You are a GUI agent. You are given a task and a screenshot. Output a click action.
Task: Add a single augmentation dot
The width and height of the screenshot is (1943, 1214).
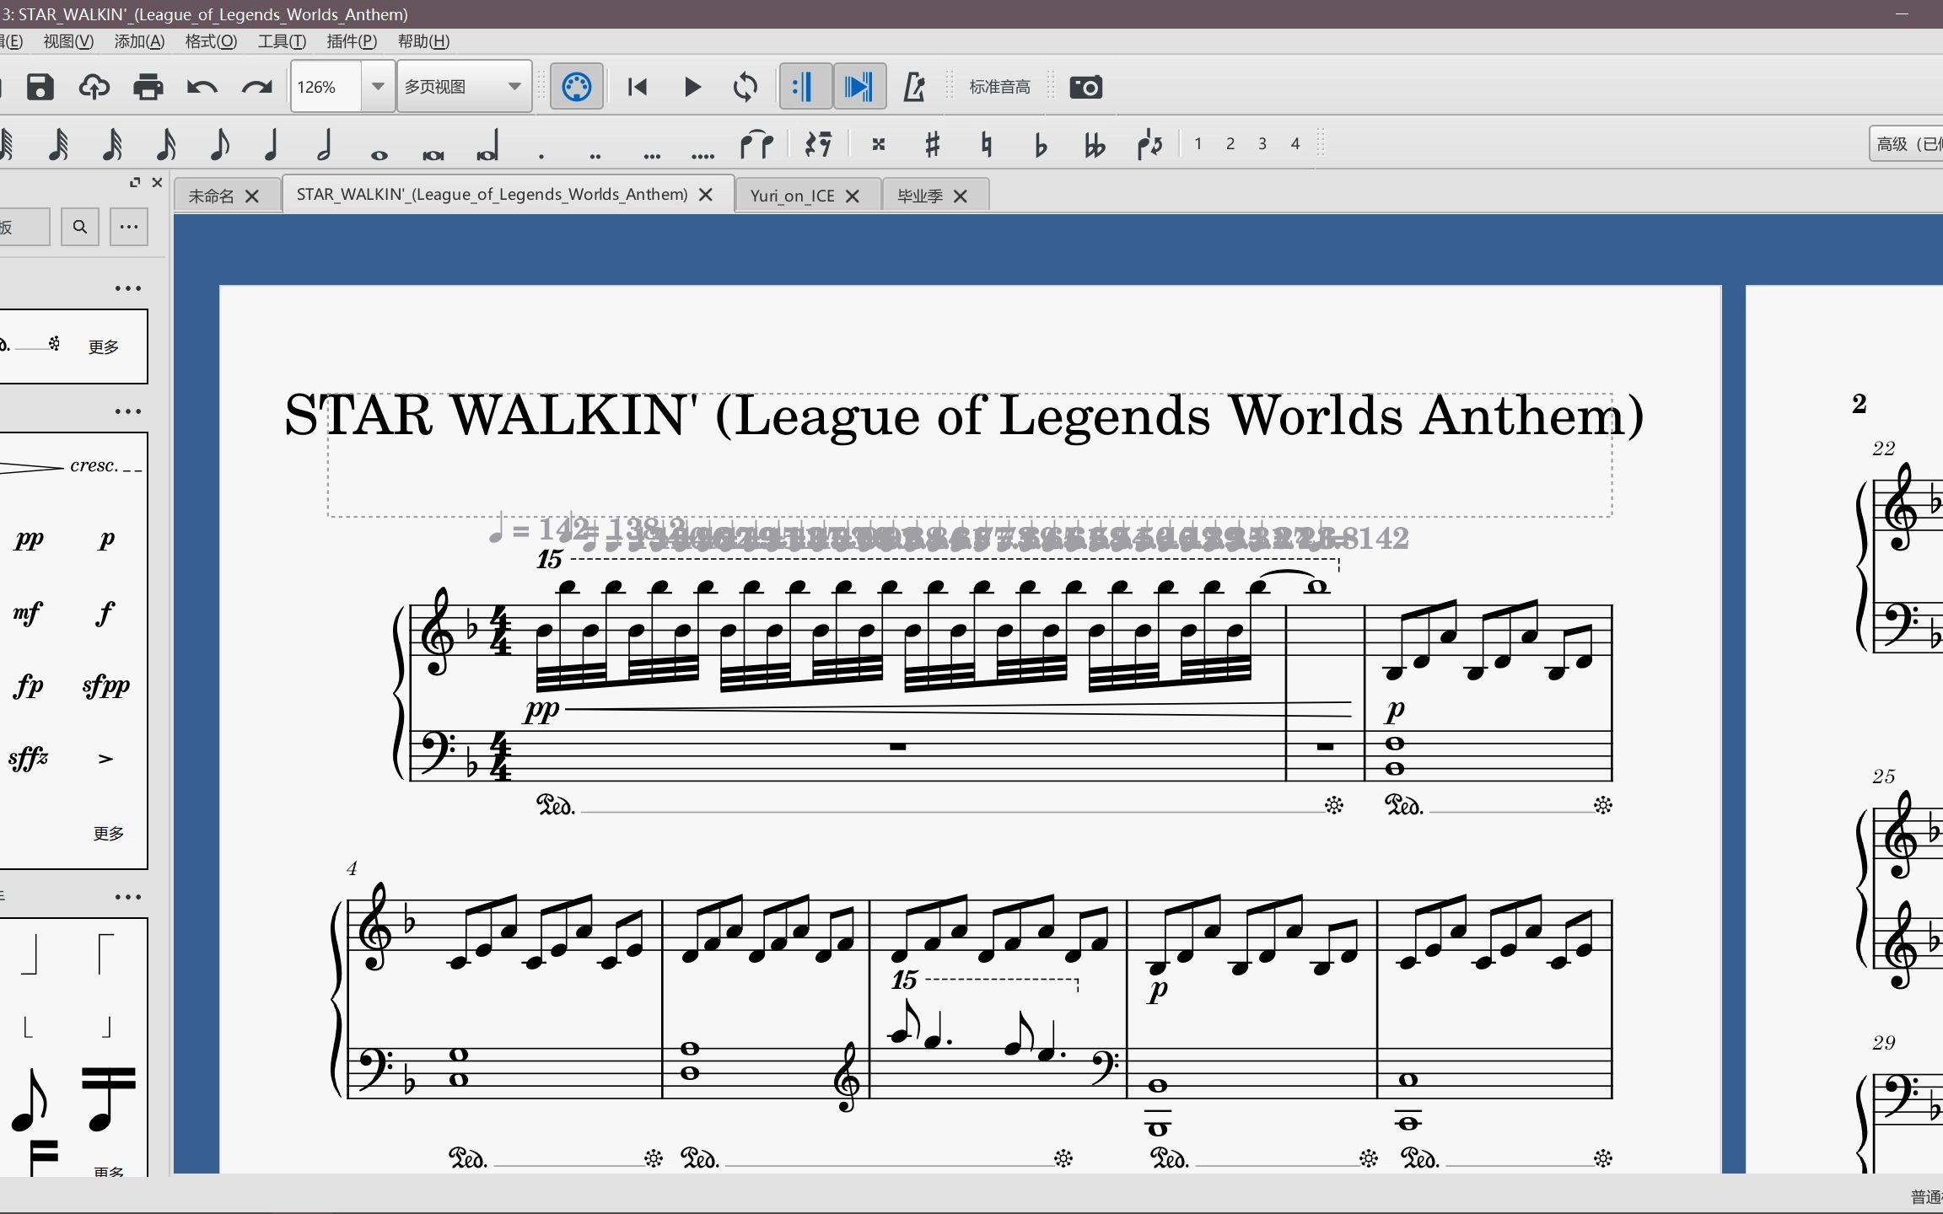(x=541, y=155)
